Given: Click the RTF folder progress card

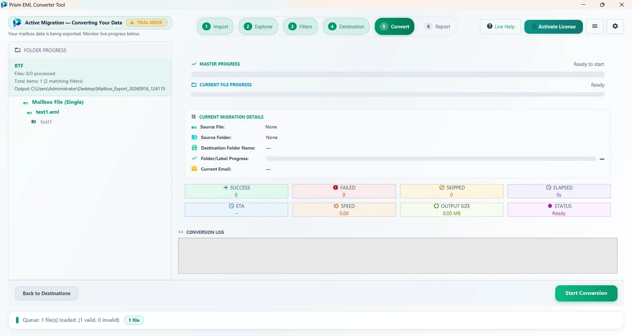Looking at the screenshot, I should [x=90, y=77].
